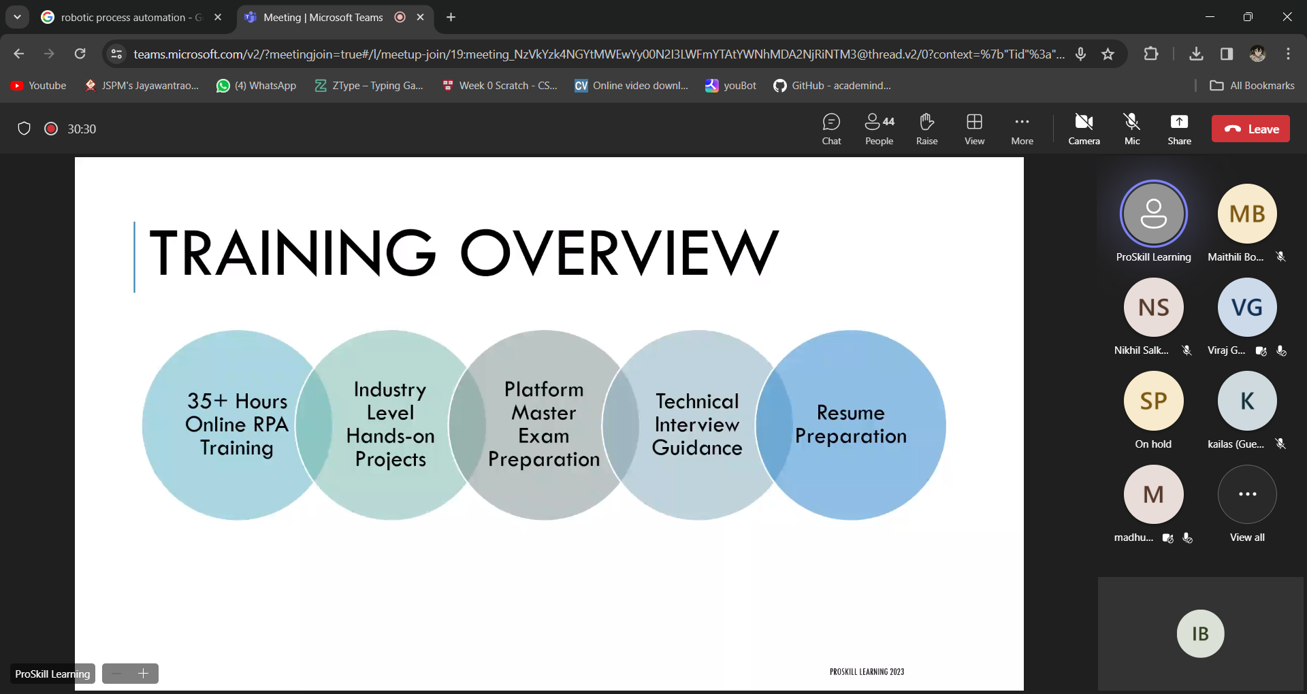Open a new browser tab
Screen dimensions: 1307x694
click(451, 17)
